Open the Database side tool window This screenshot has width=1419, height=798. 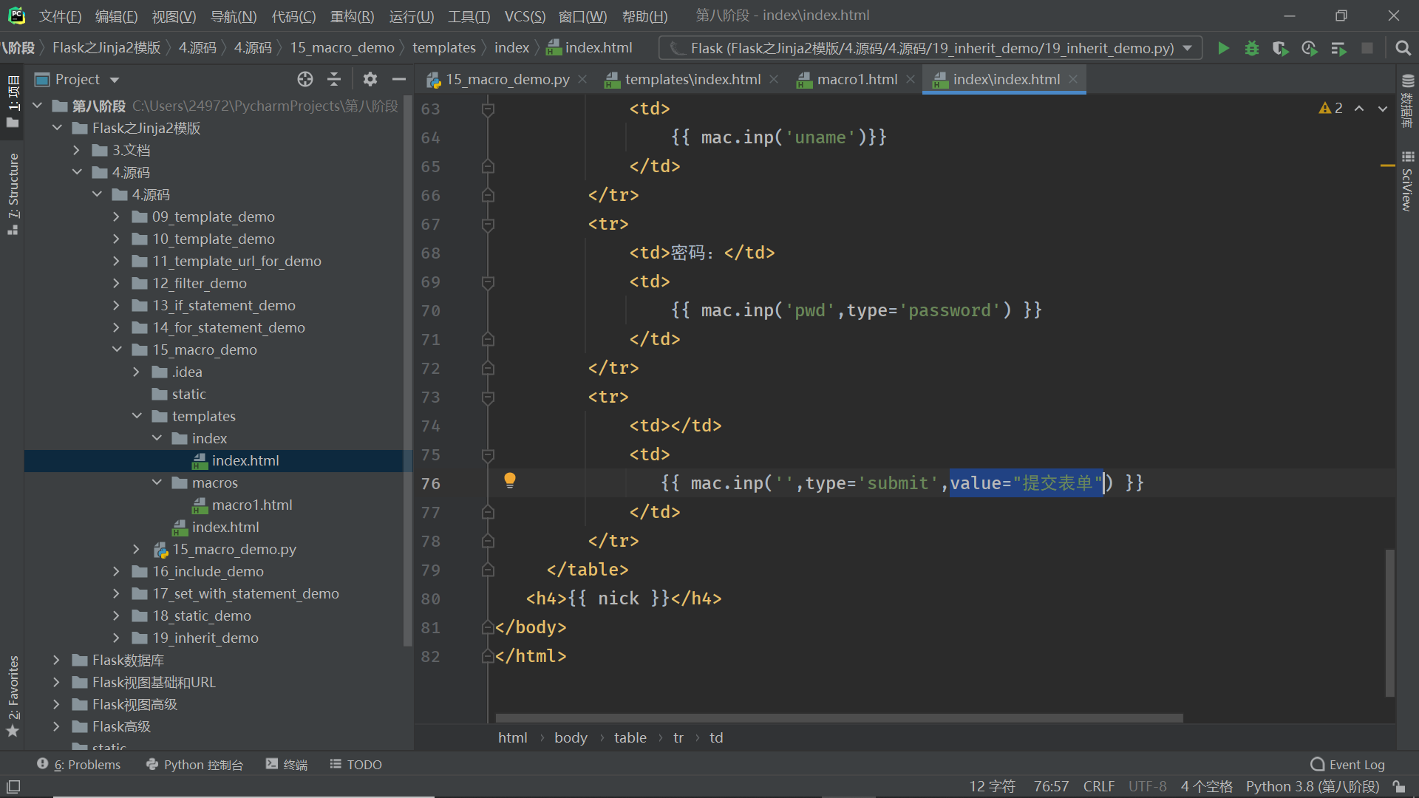coord(1407,101)
